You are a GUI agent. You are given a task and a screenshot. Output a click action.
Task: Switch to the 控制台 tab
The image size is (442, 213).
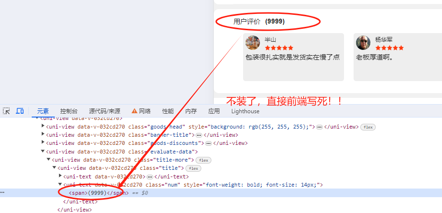(69, 111)
